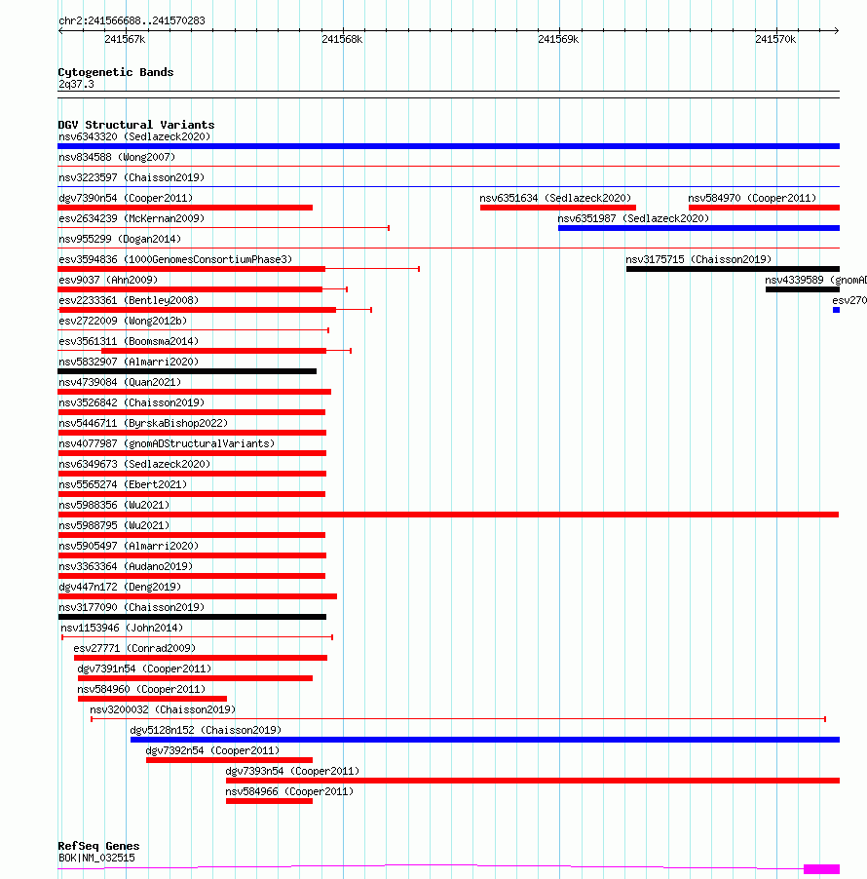Click the DGV Structural Variants track title

136,125
